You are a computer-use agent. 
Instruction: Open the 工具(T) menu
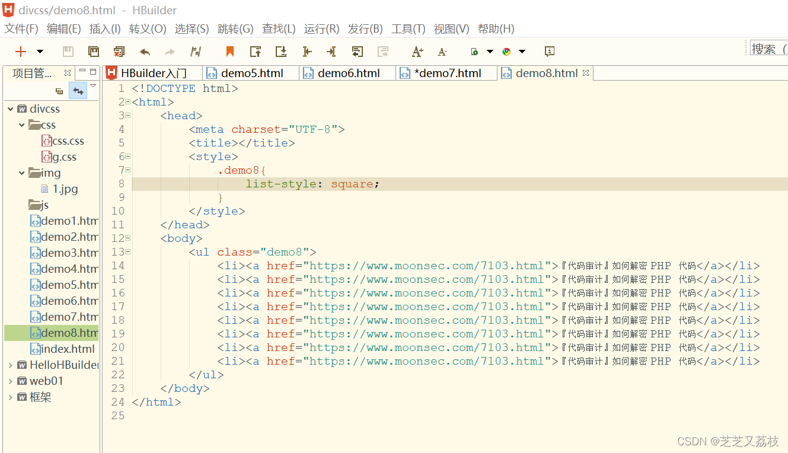click(x=409, y=28)
